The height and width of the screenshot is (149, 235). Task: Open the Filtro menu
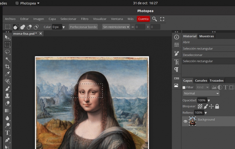[85, 19]
